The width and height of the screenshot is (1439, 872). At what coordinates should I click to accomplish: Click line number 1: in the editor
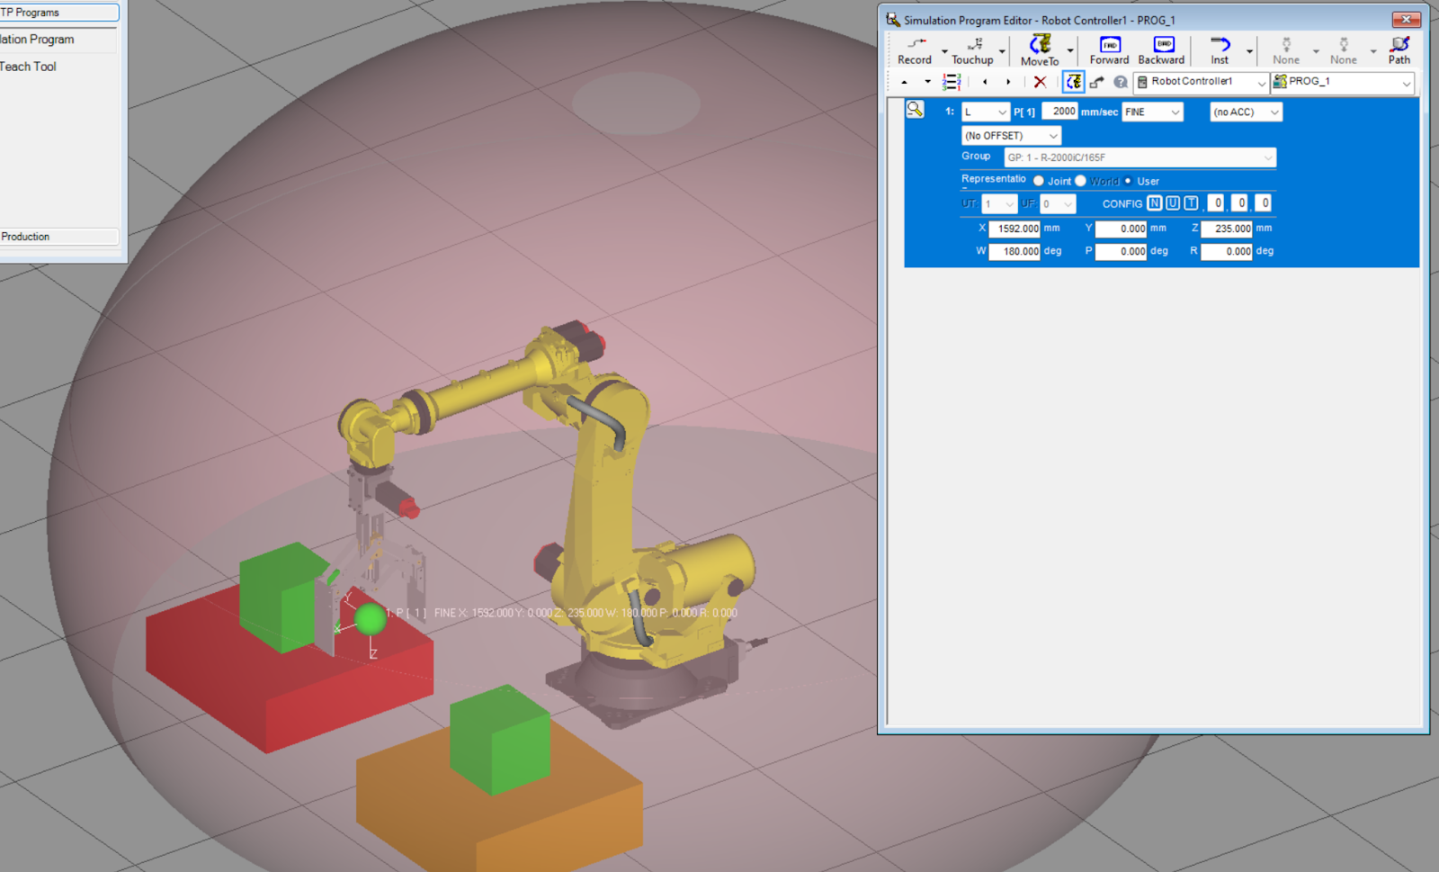click(950, 112)
